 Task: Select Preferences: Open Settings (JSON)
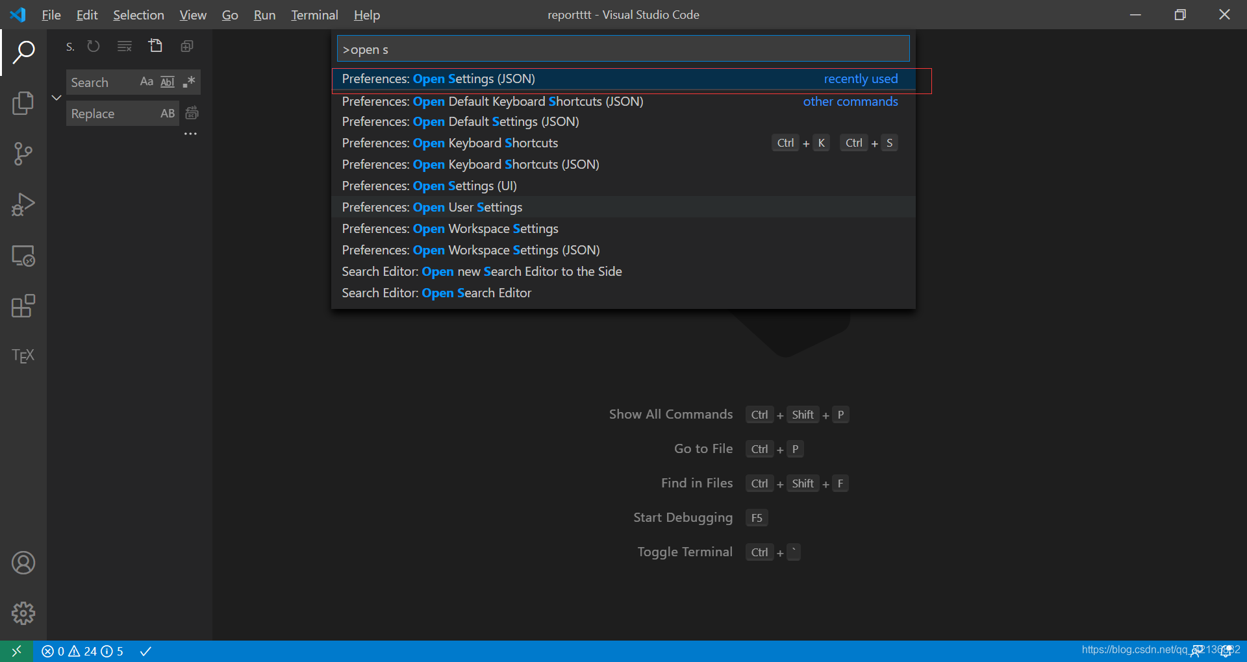[623, 79]
